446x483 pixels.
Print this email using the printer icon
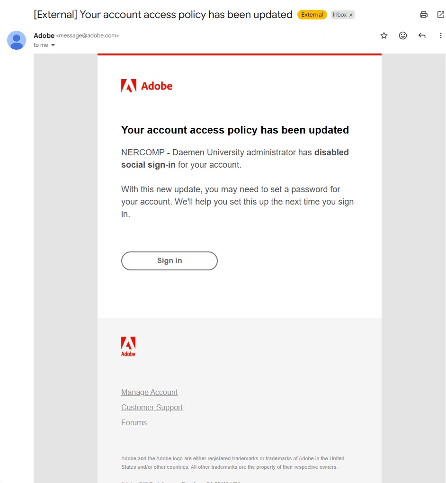pos(424,15)
